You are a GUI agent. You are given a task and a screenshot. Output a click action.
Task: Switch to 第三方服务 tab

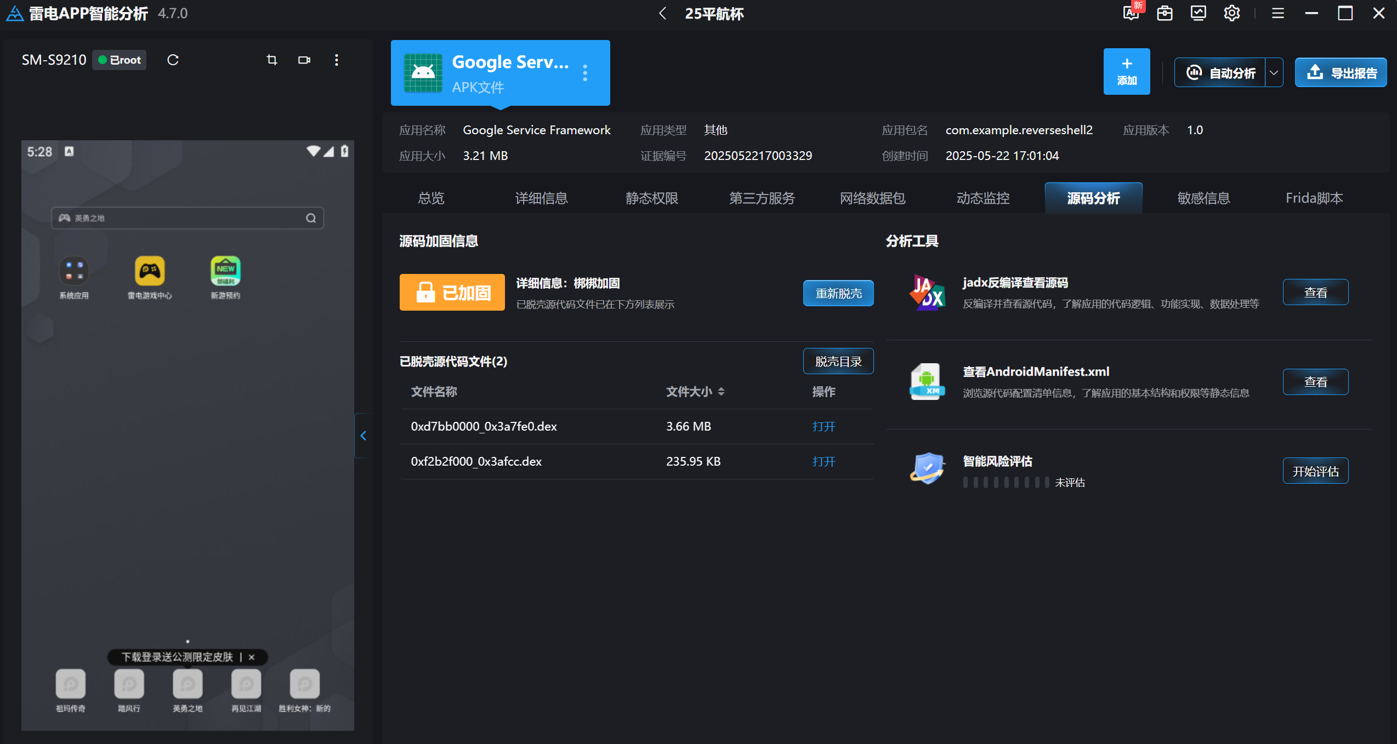762,198
